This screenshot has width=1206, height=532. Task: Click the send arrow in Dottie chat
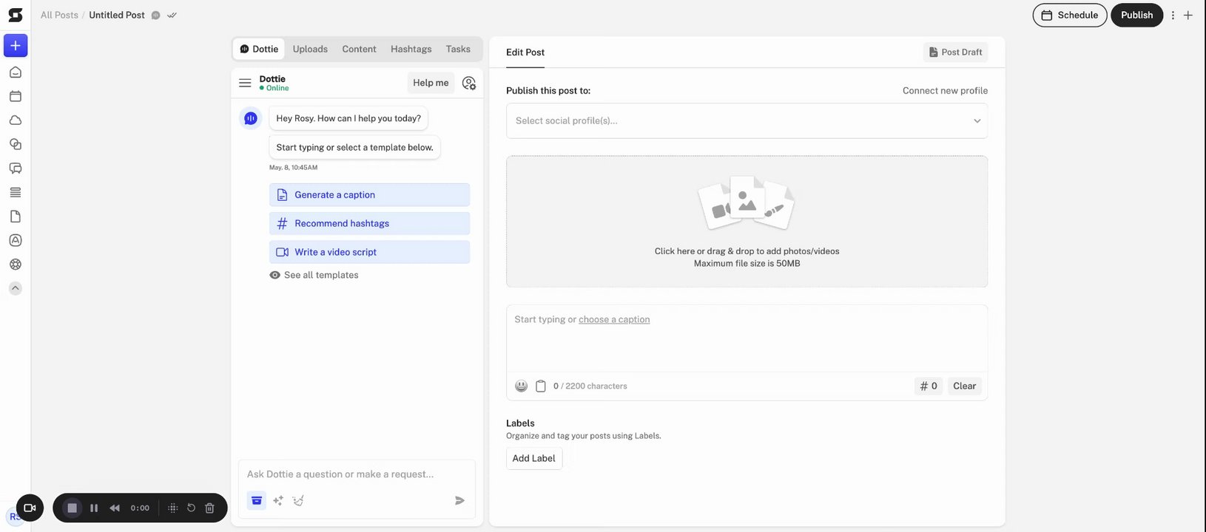(459, 500)
